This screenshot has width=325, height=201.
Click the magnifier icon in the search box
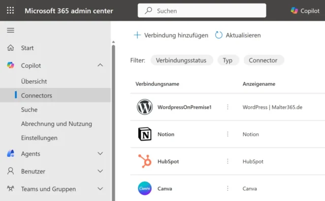[148, 11]
